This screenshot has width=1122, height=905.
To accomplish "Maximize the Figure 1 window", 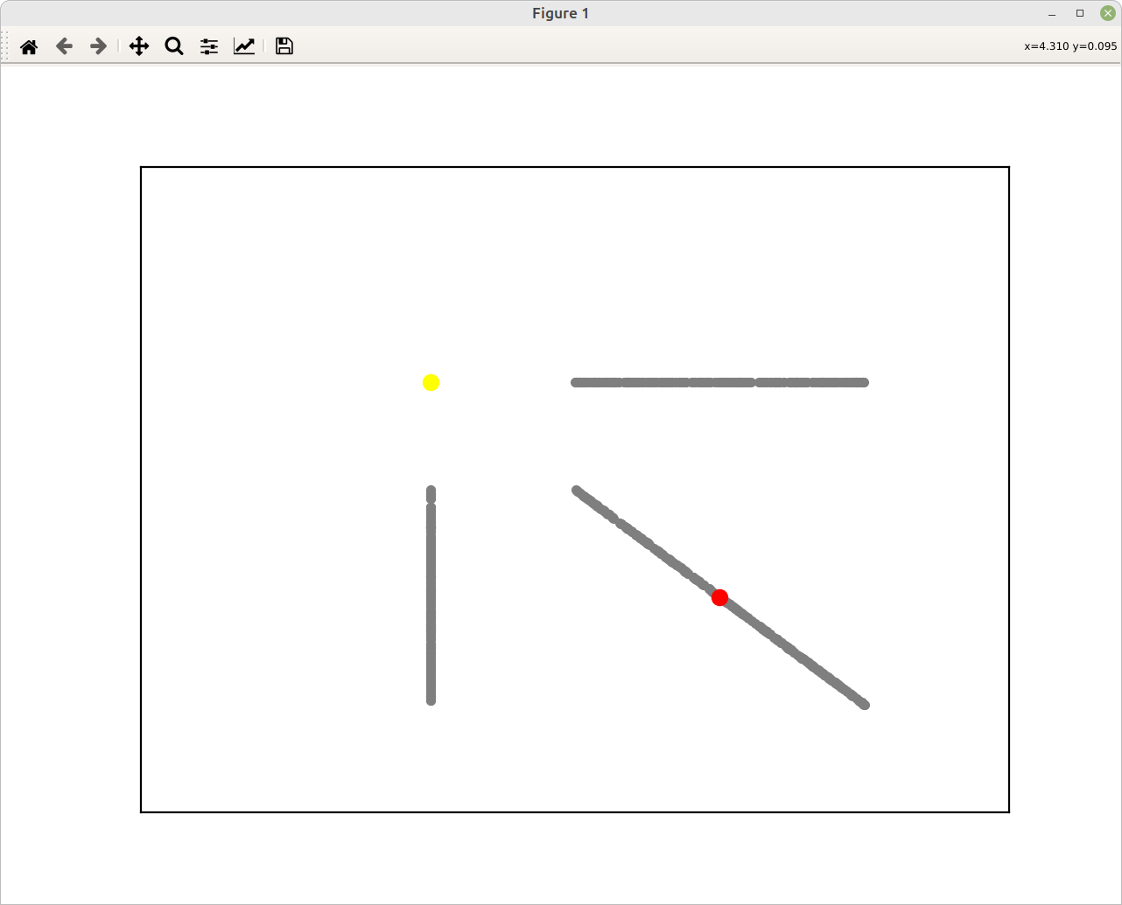I will click(x=1080, y=13).
